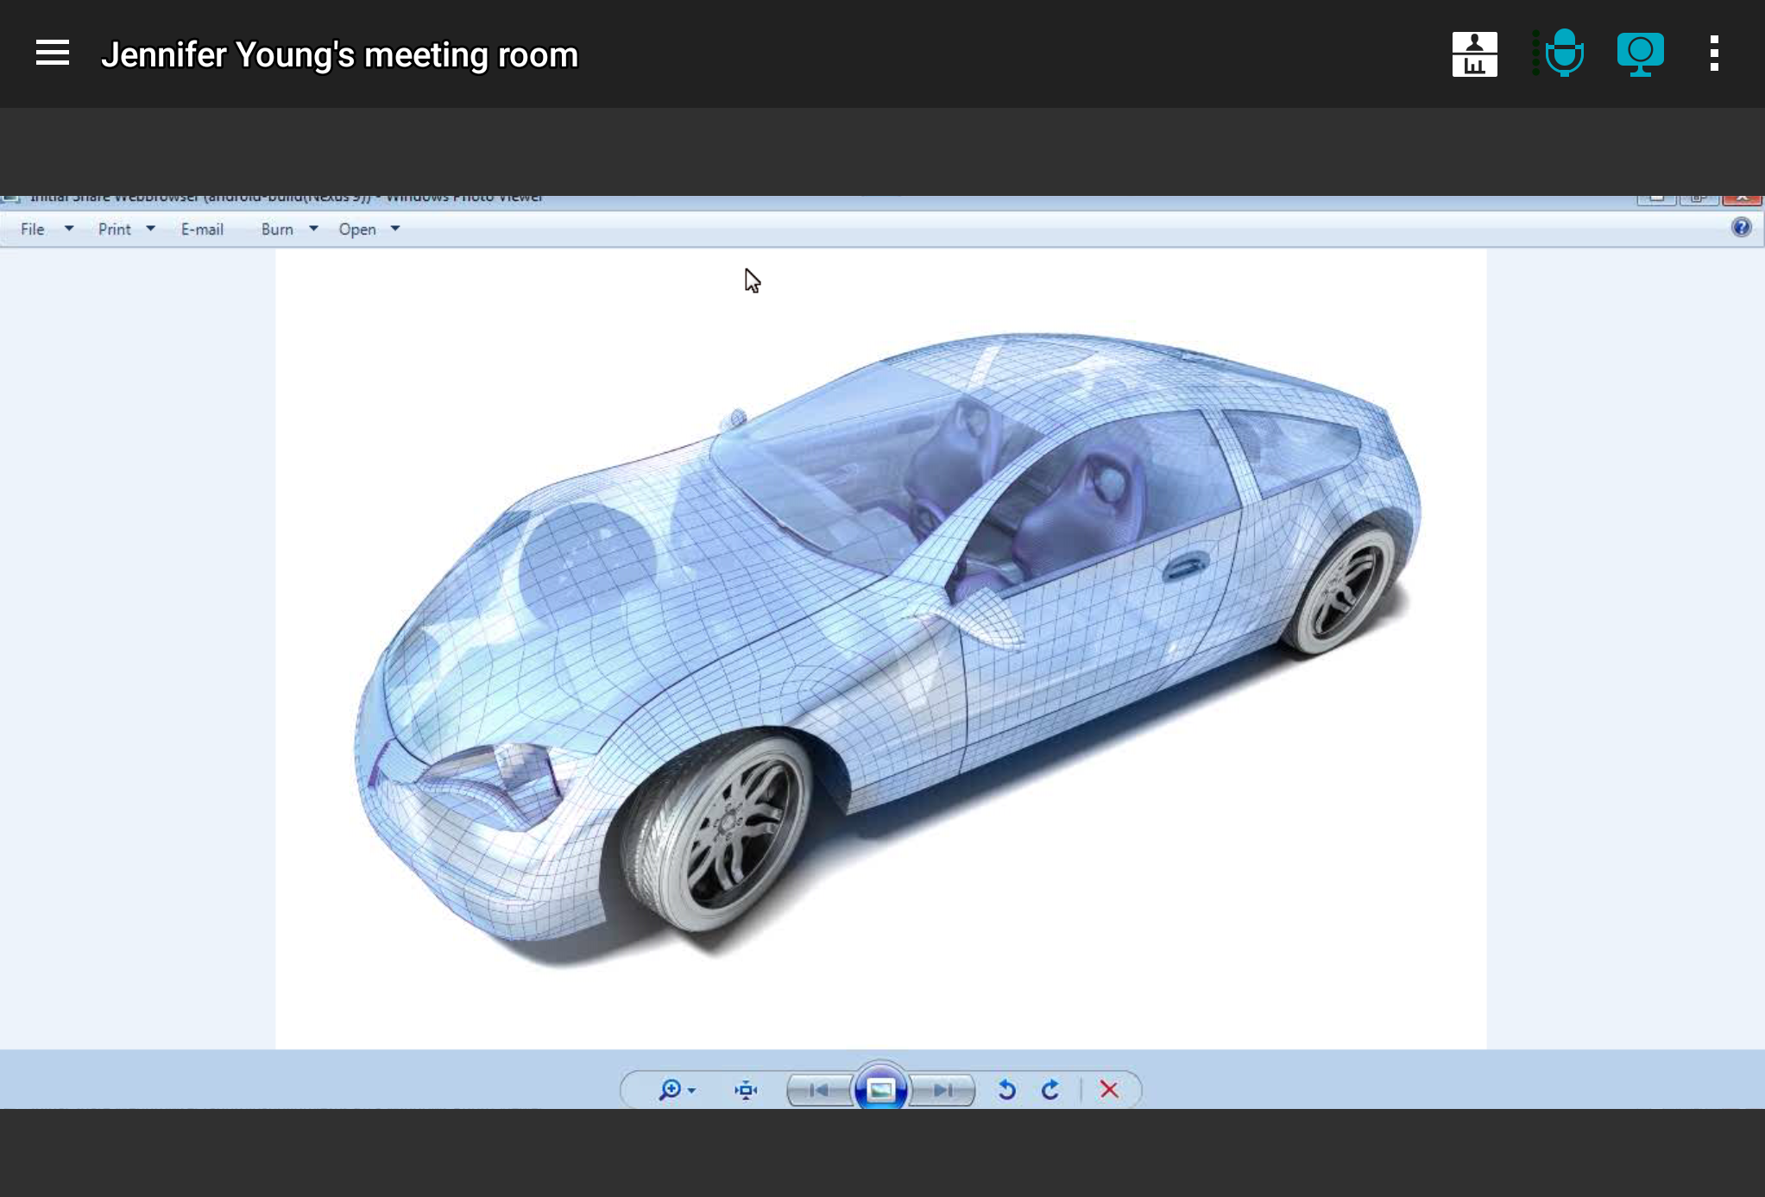Go to the previous photo
This screenshot has width=1765, height=1197.
(818, 1090)
